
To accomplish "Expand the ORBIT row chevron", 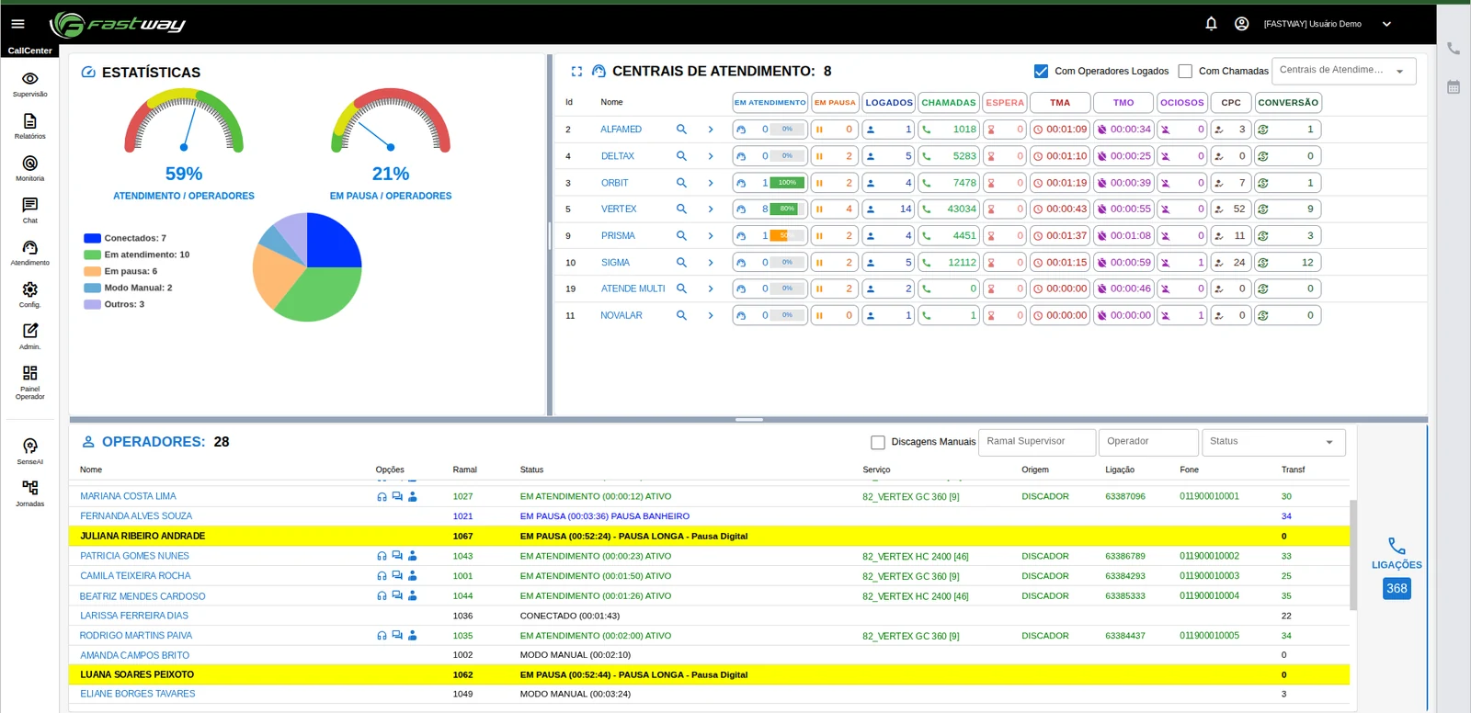I will (x=711, y=183).
